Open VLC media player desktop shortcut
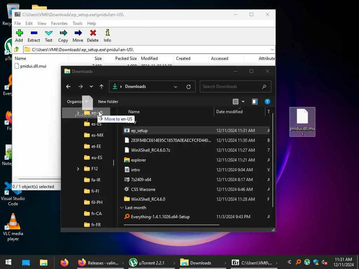The height and width of the screenshot is (269, 359). (13, 227)
